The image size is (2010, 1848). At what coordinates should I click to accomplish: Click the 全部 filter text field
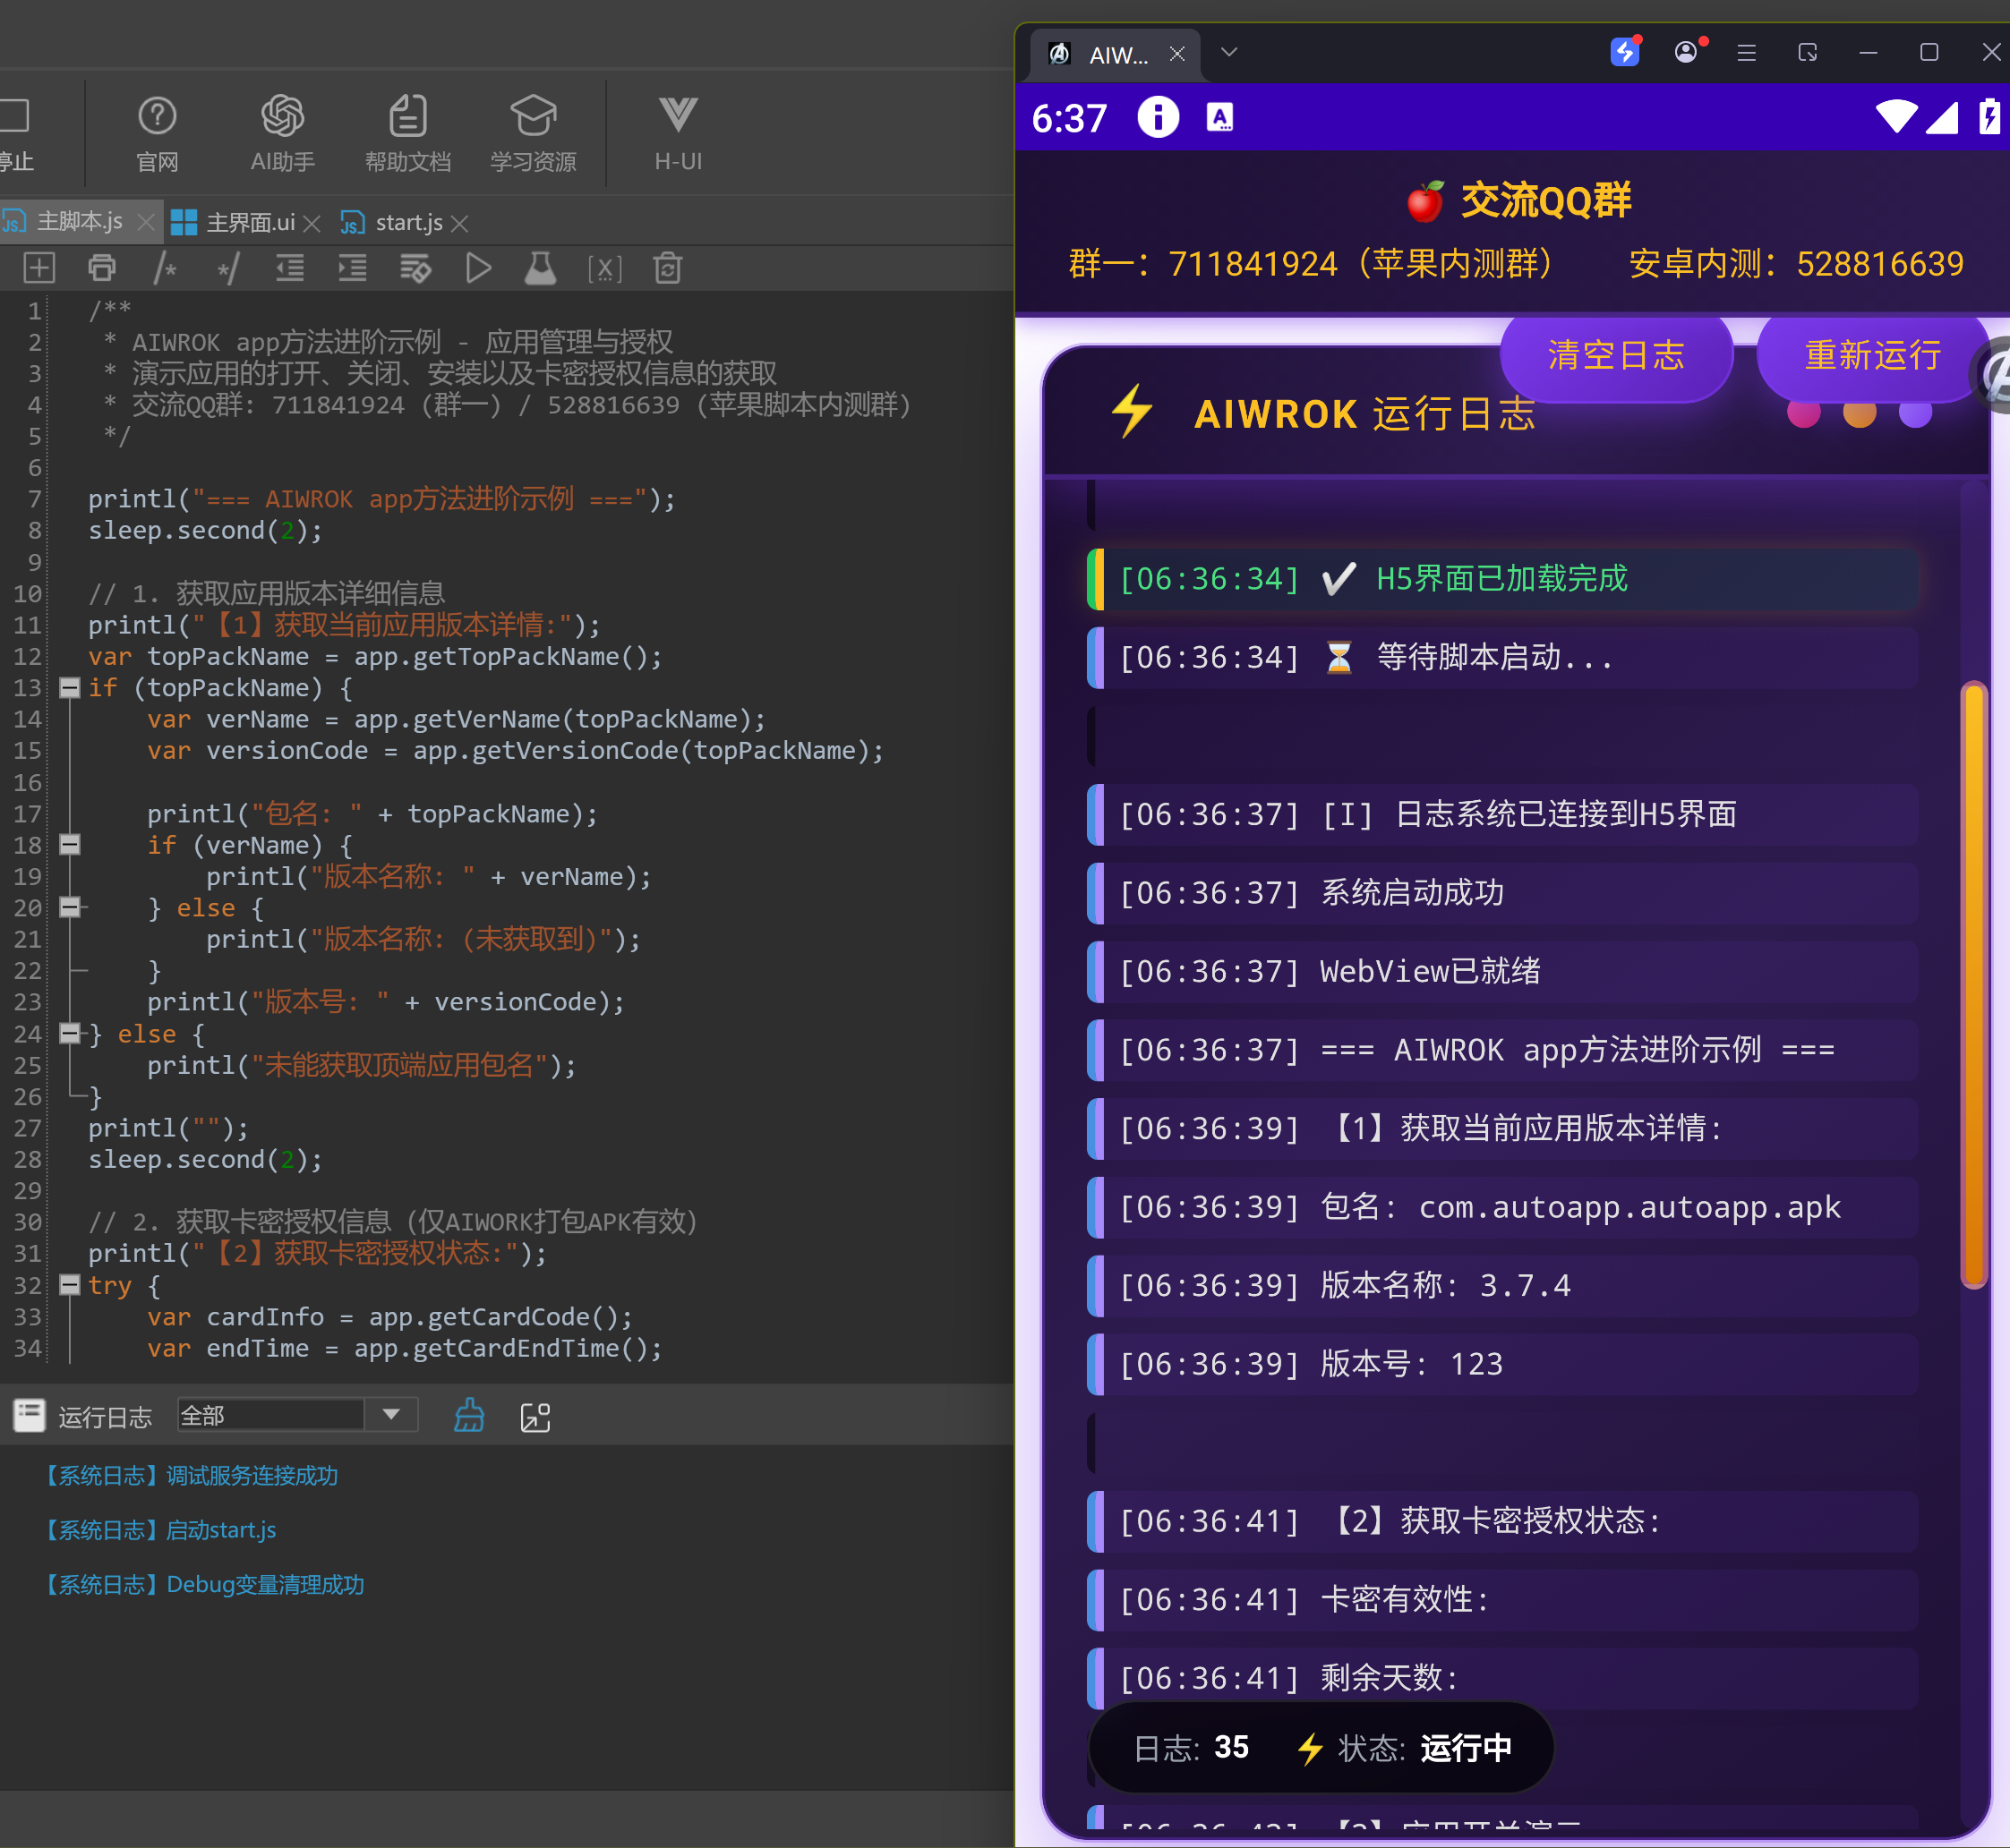pyautogui.click(x=270, y=1414)
